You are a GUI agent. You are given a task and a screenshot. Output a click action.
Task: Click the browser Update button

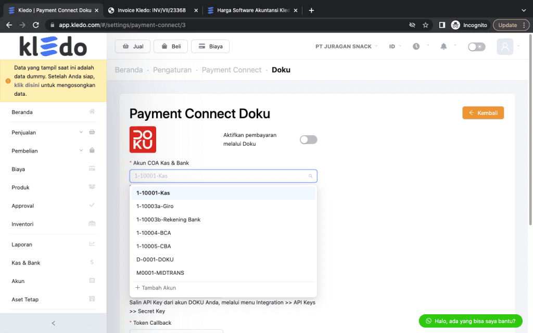511,25
